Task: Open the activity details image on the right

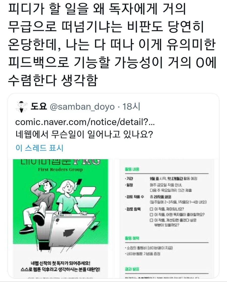Action: coord(167,219)
